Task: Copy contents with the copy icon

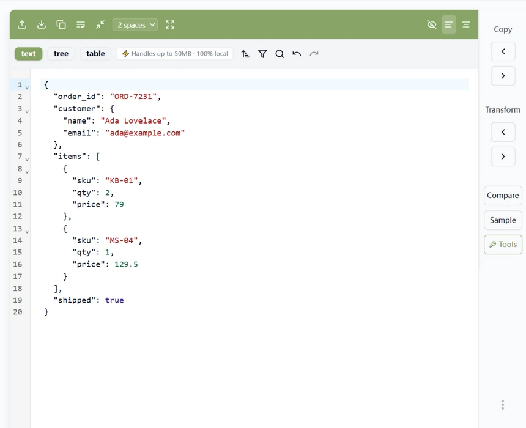Action: [61, 24]
